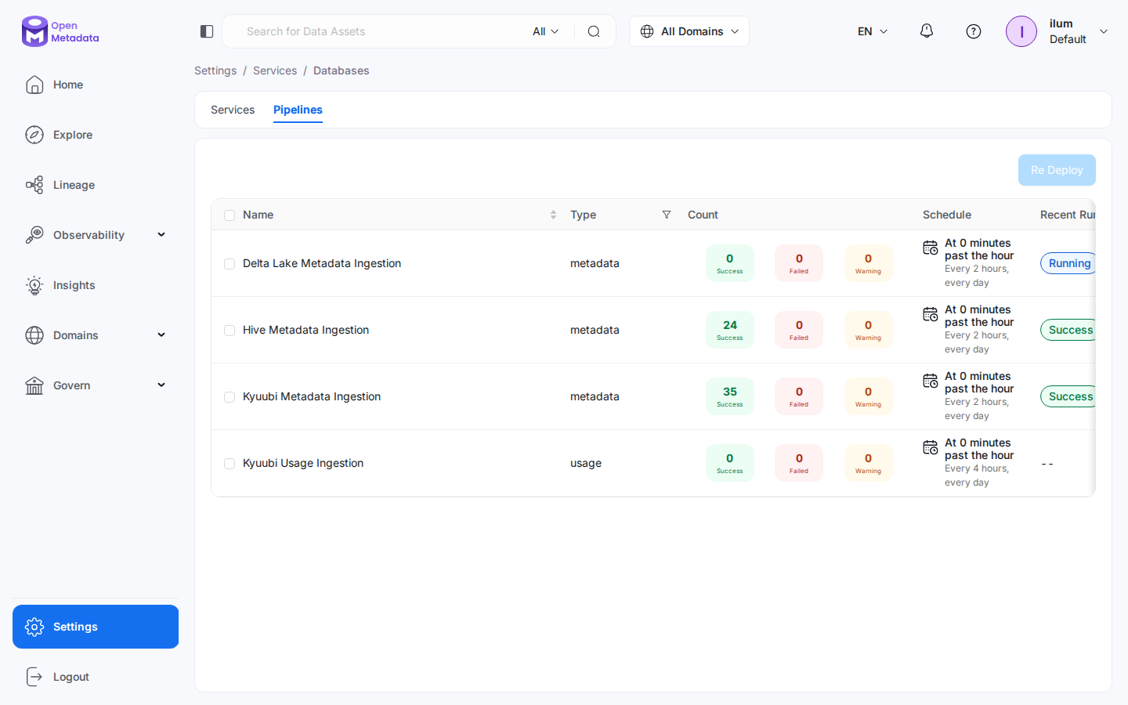Viewport: 1128px width, 705px height.
Task: Expand the Observability submenu chevron
Action: tap(161, 235)
